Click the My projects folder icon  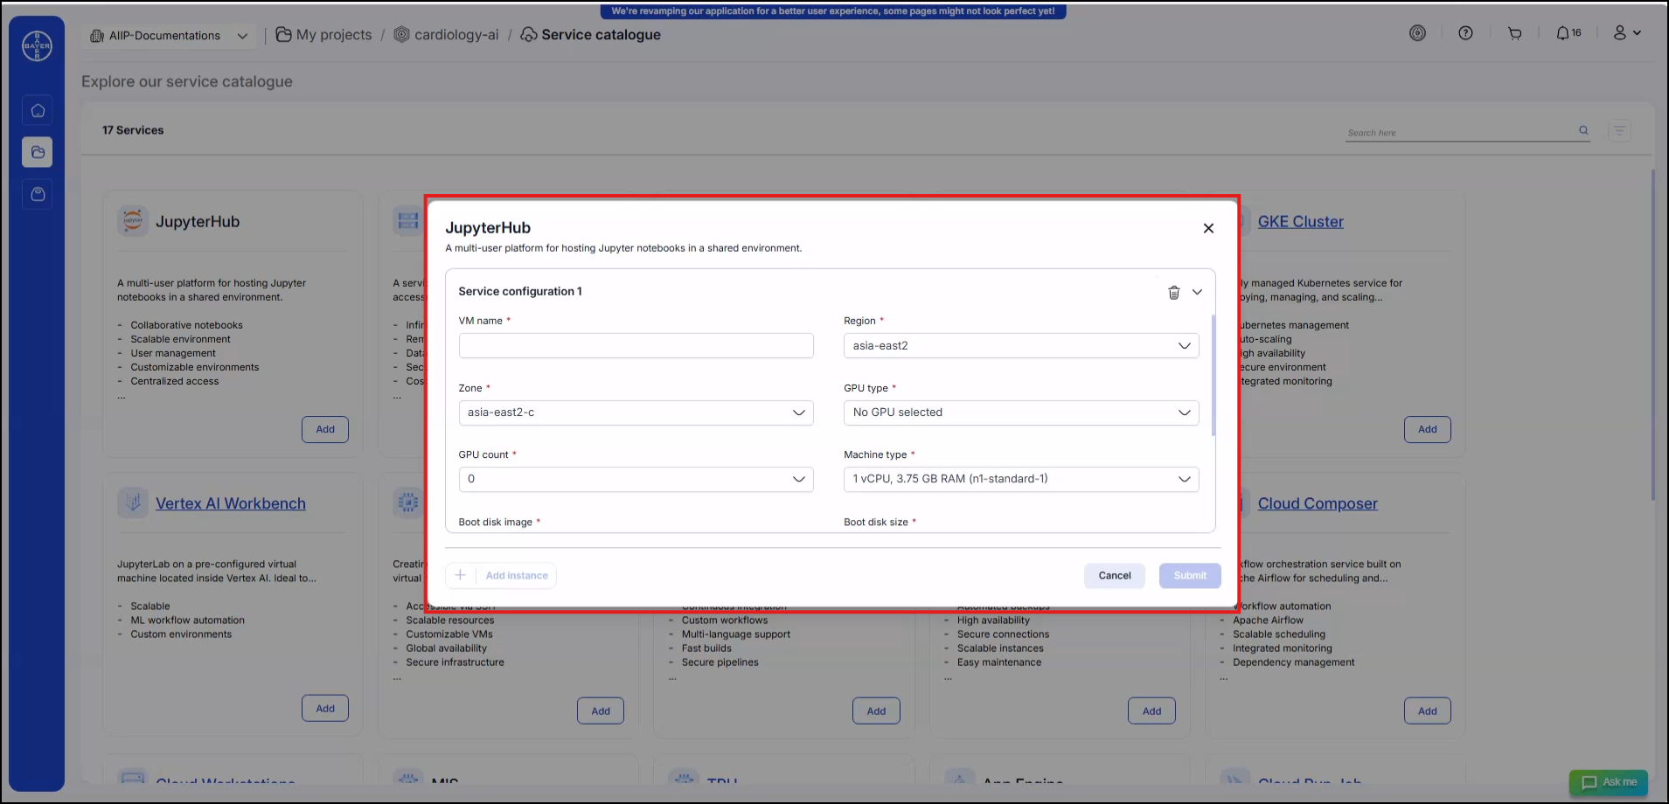tap(283, 35)
